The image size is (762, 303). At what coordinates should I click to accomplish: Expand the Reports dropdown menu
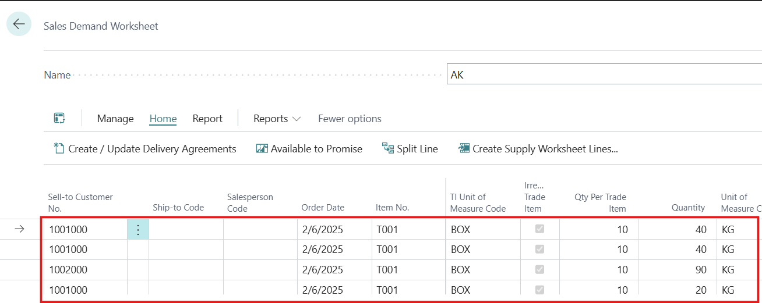tap(277, 119)
